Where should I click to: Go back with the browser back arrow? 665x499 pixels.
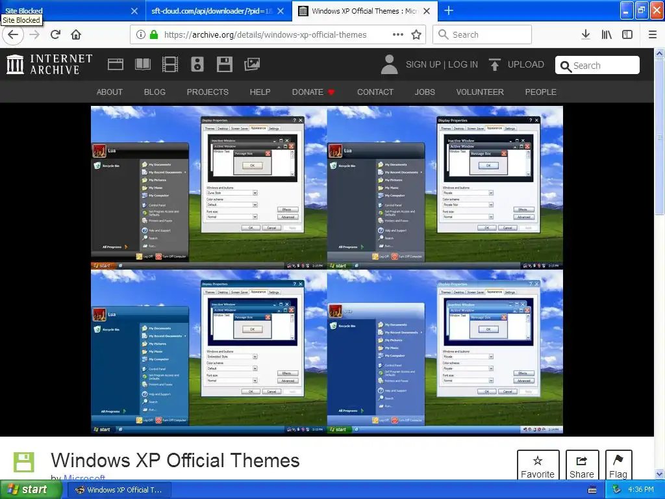point(13,34)
